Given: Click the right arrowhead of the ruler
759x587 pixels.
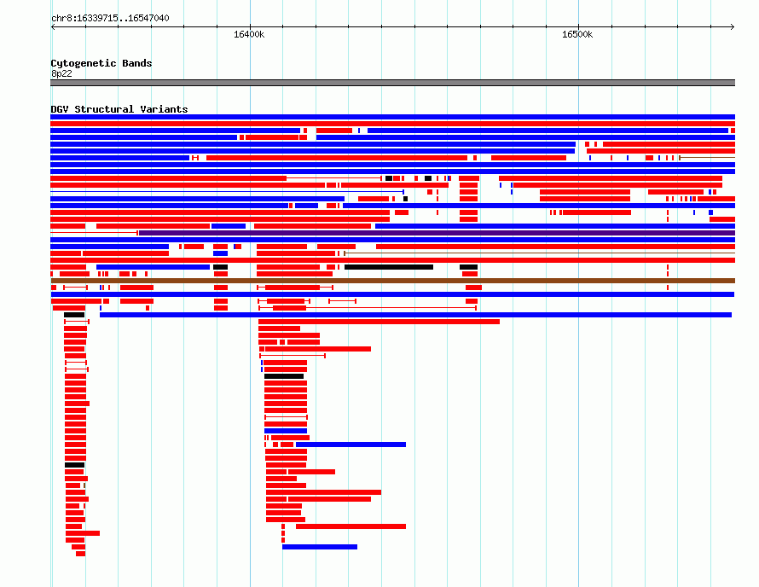Looking at the screenshot, I should (733, 27).
